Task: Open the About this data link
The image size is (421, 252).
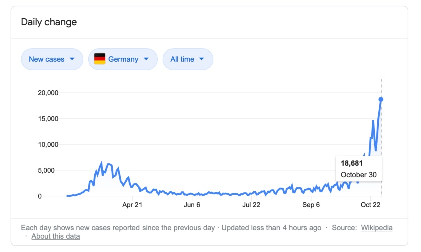Action: [55, 236]
